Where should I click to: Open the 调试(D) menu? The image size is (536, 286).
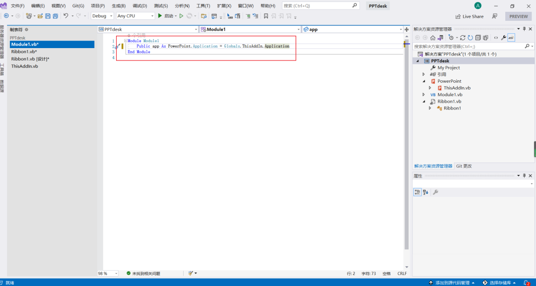click(140, 6)
